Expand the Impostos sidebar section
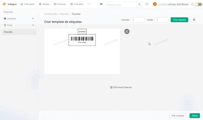Image resolution: width=203 pixels, height=120 pixels. [19, 18]
